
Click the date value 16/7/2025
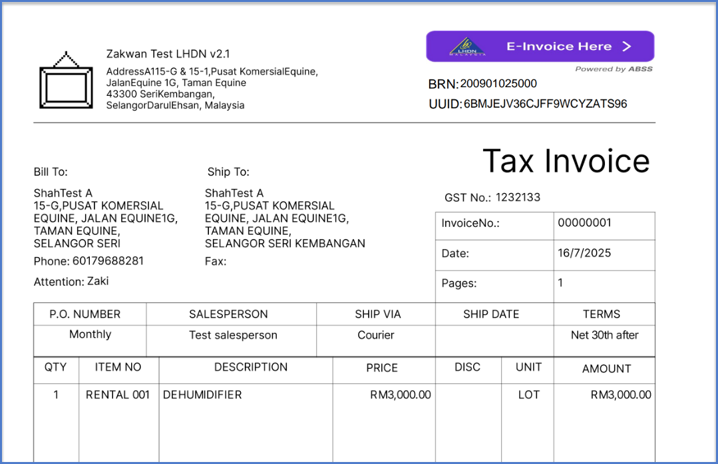584,253
